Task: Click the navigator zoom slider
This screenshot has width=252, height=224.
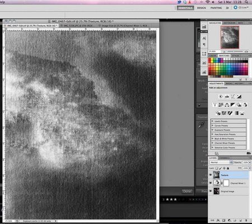Action: coord(235,52)
